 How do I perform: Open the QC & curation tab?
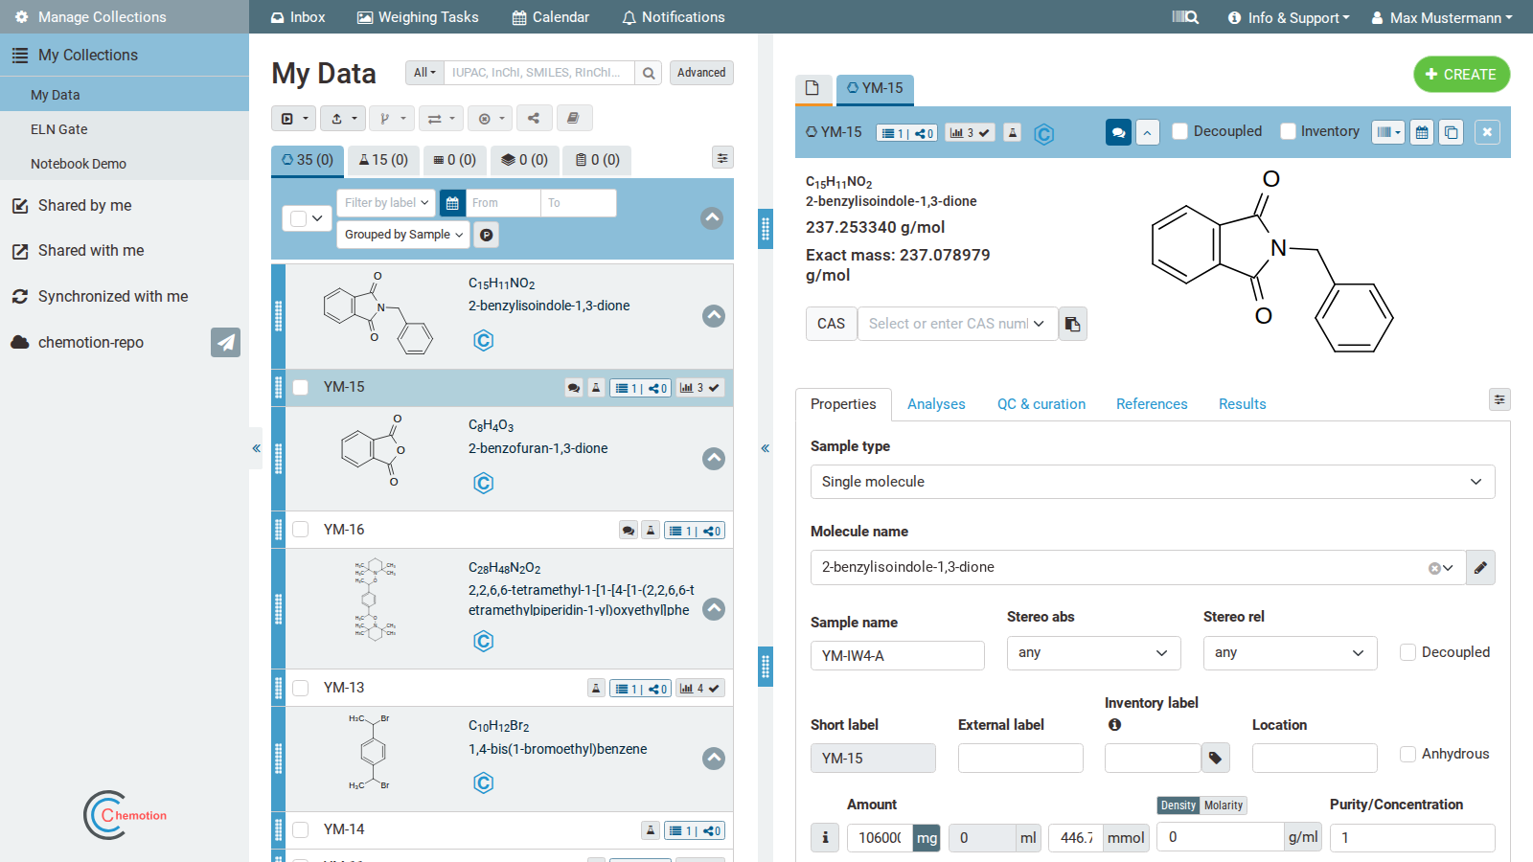pyautogui.click(x=1041, y=404)
